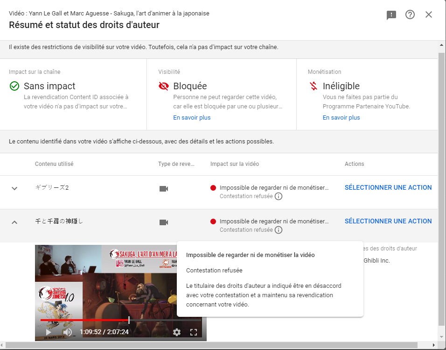Click the horizontal scrollbar left arrow
This screenshot has width=446, height=350.
[2, 345]
